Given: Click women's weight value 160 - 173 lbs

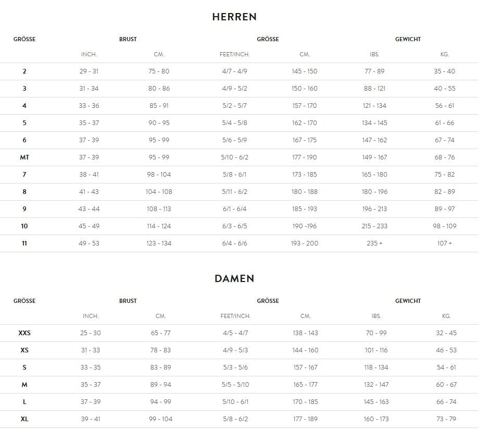Looking at the screenshot, I should (377, 419).
